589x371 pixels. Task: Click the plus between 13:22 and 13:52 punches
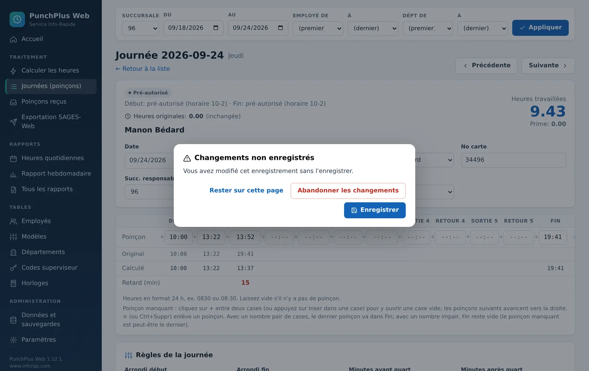click(x=228, y=237)
